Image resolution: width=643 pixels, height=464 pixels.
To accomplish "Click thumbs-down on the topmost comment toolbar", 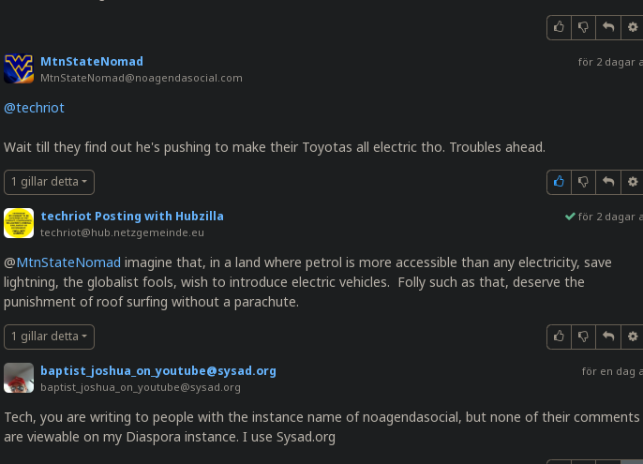I will [583, 27].
